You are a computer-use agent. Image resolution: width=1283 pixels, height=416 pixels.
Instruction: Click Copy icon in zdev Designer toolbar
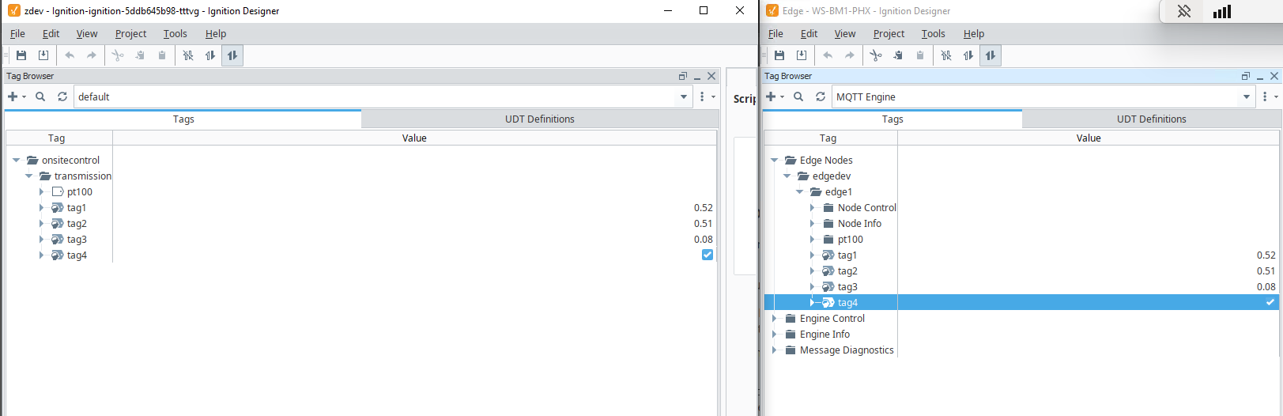click(140, 55)
